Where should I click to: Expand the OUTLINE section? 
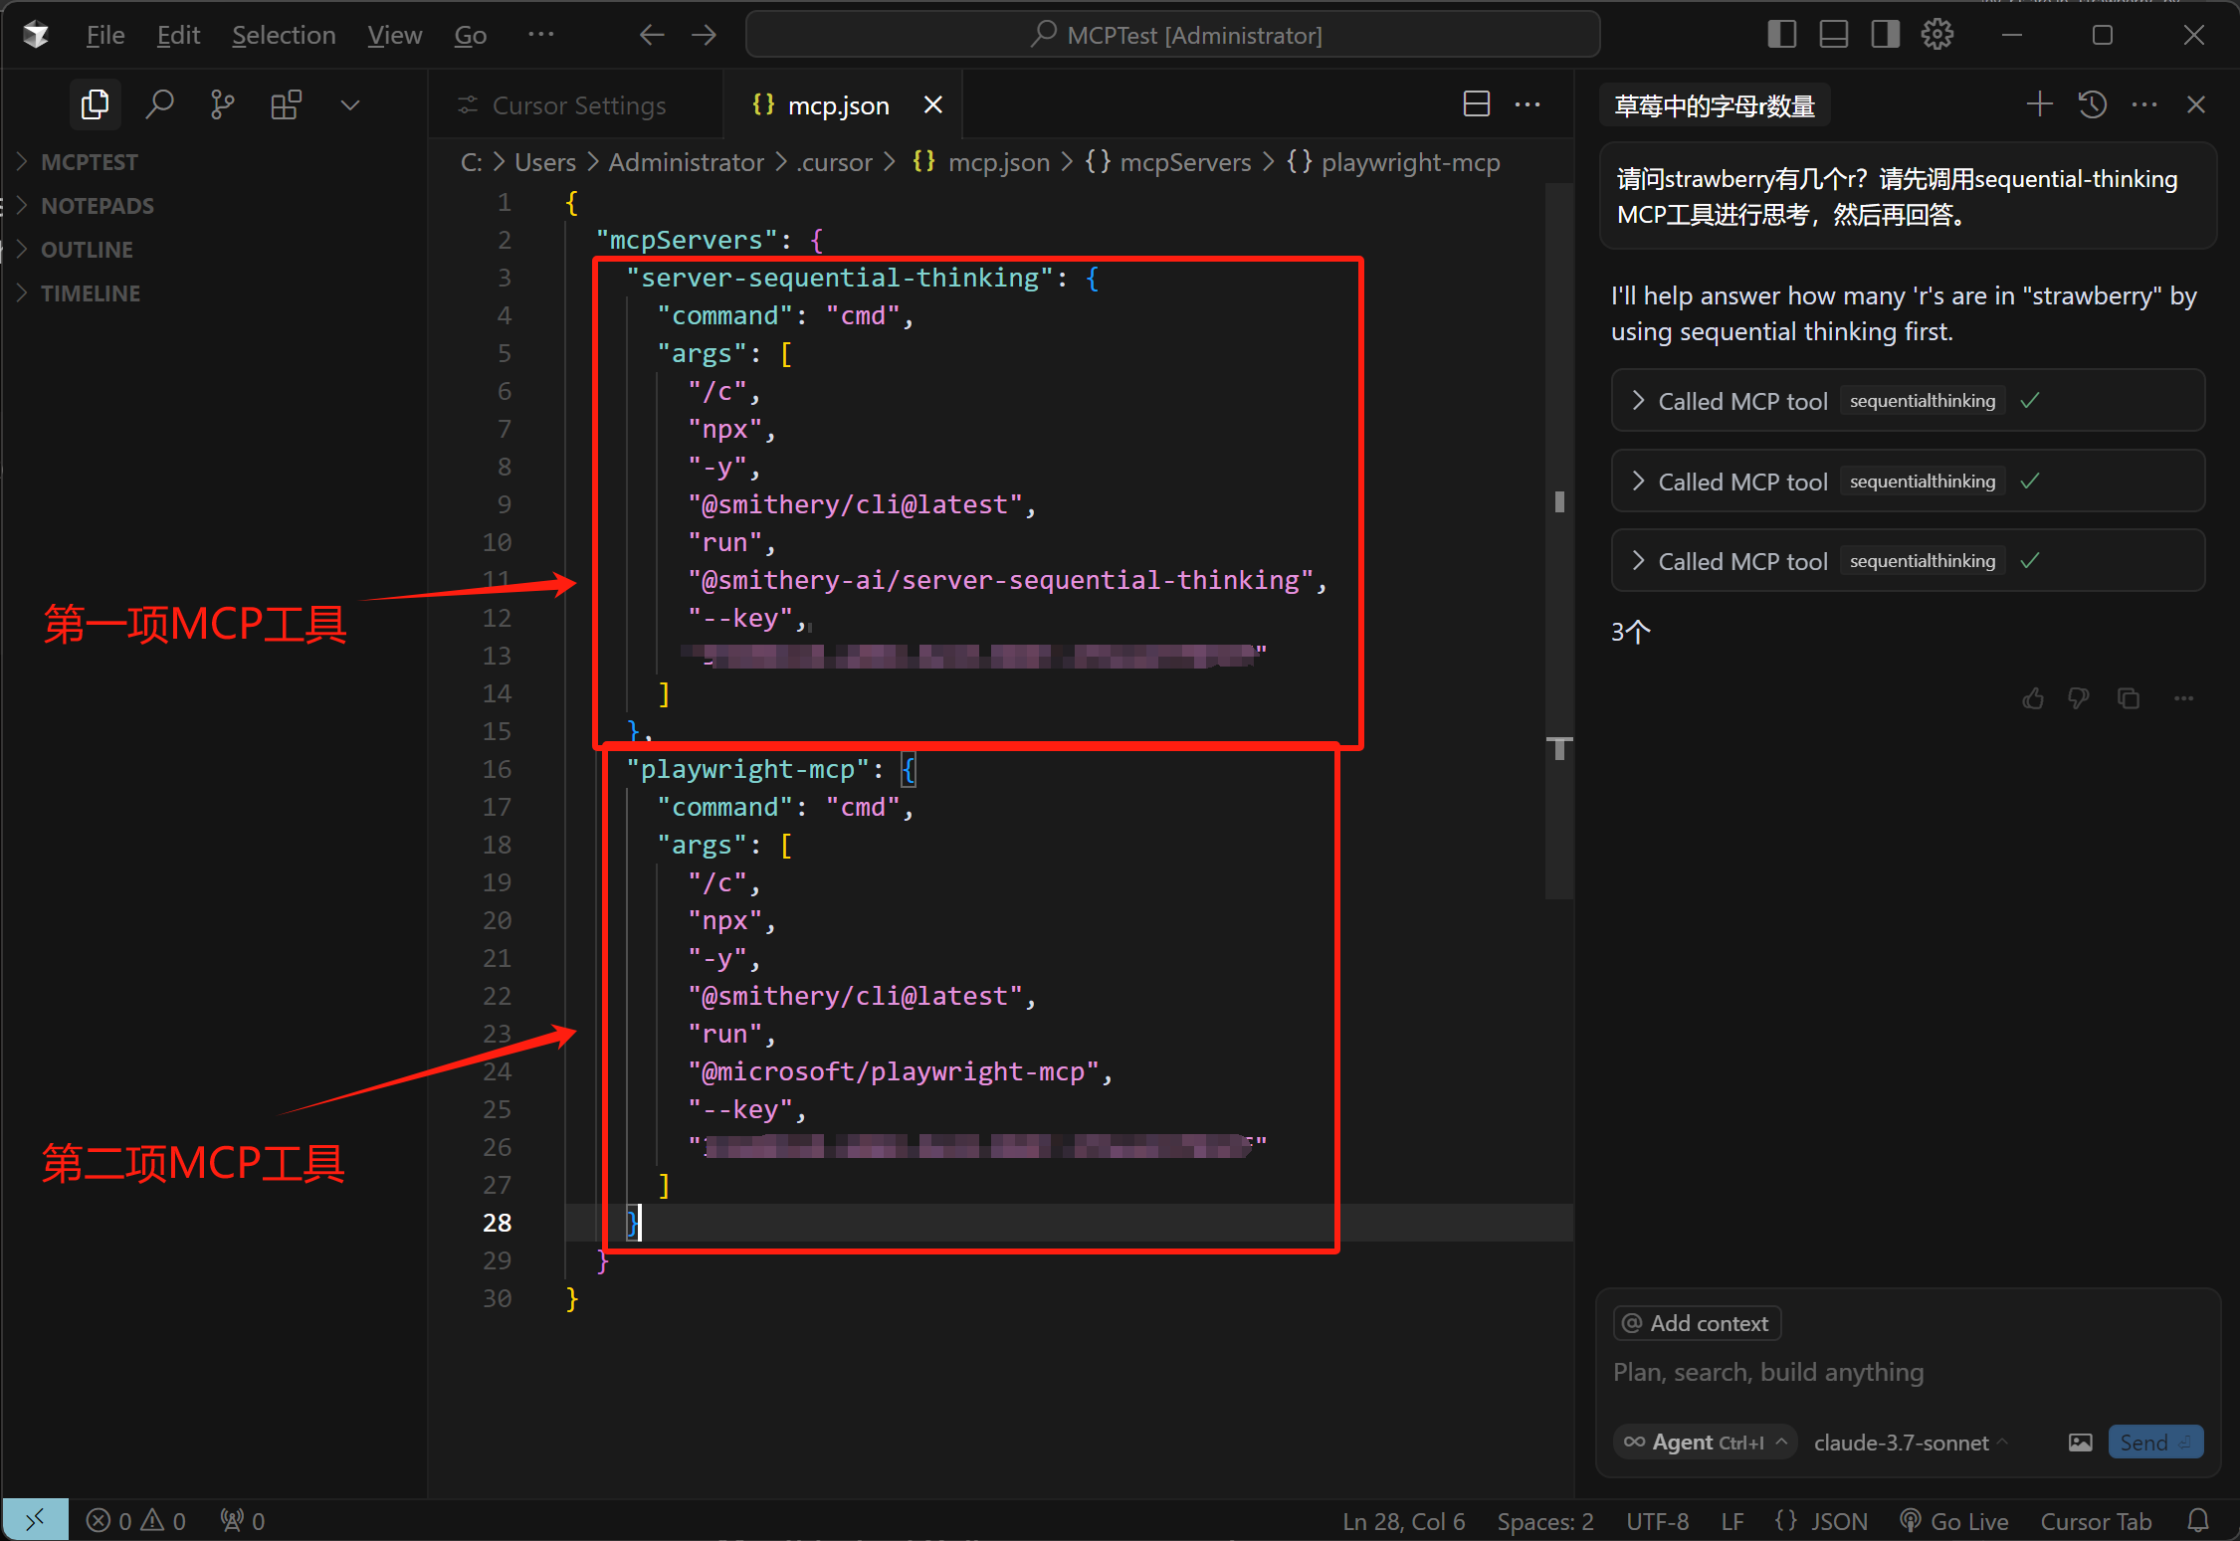tap(87, 250)
